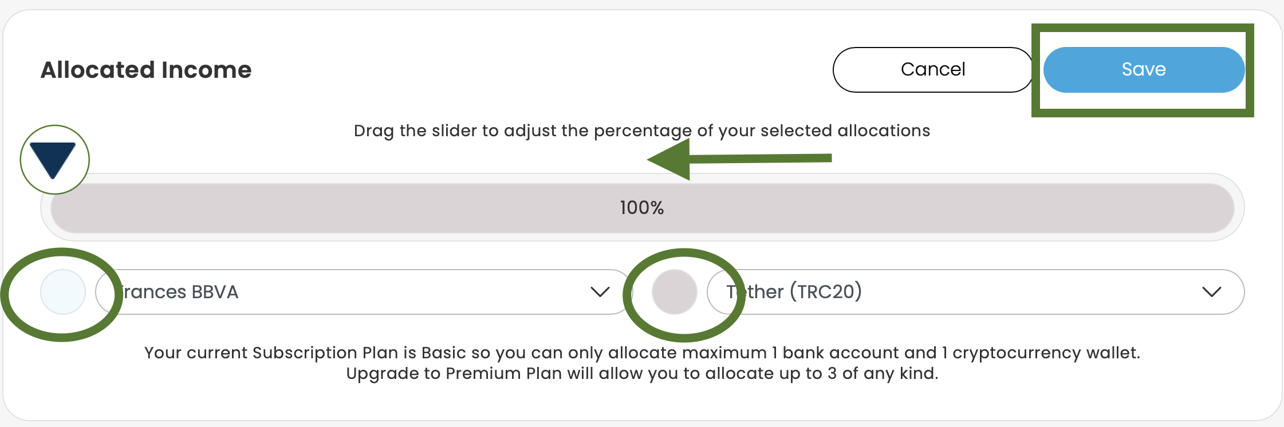
Task: Click the left end of the allocation bar
Action: (63, 208)
